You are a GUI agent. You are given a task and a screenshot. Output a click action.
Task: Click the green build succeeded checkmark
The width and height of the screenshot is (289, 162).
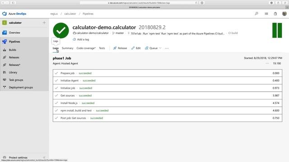[61, 31]
